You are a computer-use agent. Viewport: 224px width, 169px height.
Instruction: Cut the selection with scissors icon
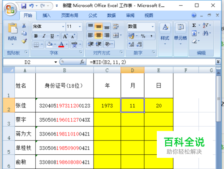[24, 25]
